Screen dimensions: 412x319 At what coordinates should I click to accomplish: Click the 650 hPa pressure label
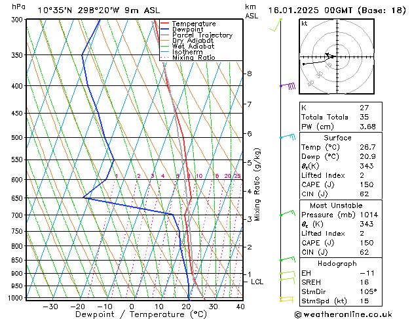click(18, 198)
